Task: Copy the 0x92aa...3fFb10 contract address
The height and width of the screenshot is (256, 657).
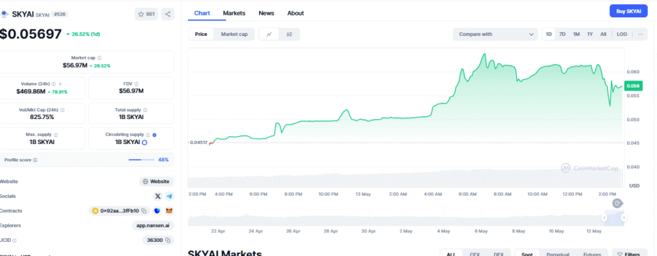Action: [144, 211]
